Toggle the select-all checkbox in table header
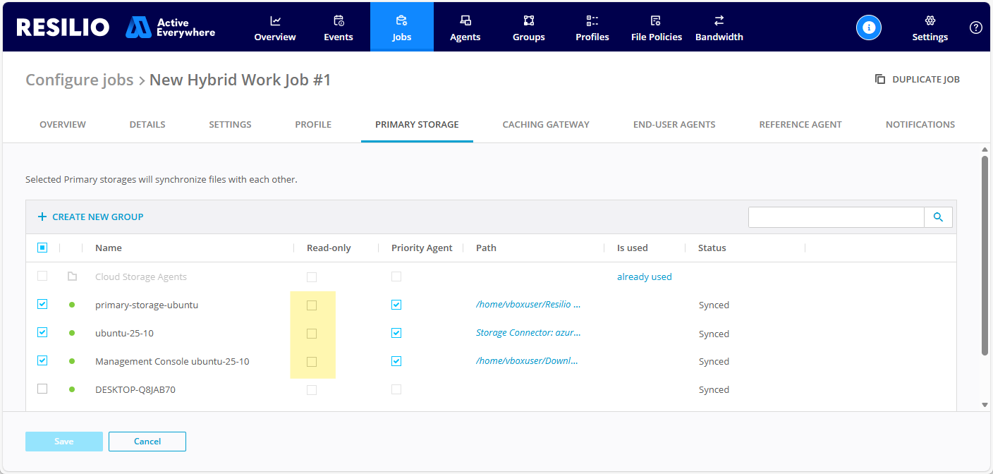993x474 pixels. 42,248
